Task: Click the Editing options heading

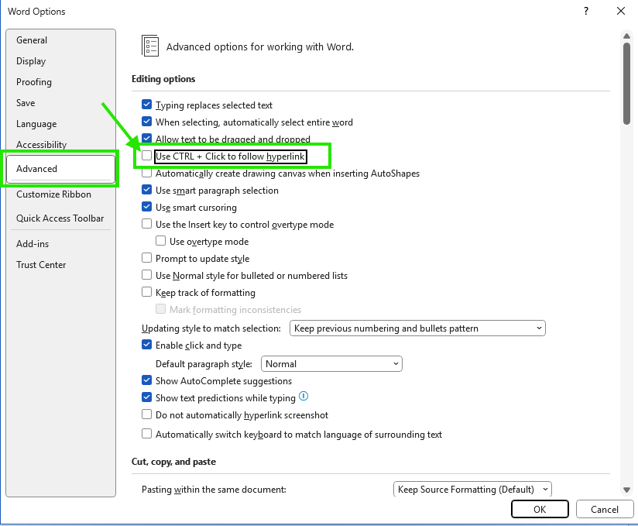Action: 163,79
